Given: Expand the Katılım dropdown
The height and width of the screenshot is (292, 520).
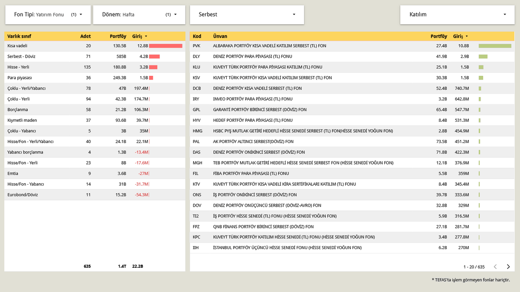Looking at the screenshot, I should [458, 15].
